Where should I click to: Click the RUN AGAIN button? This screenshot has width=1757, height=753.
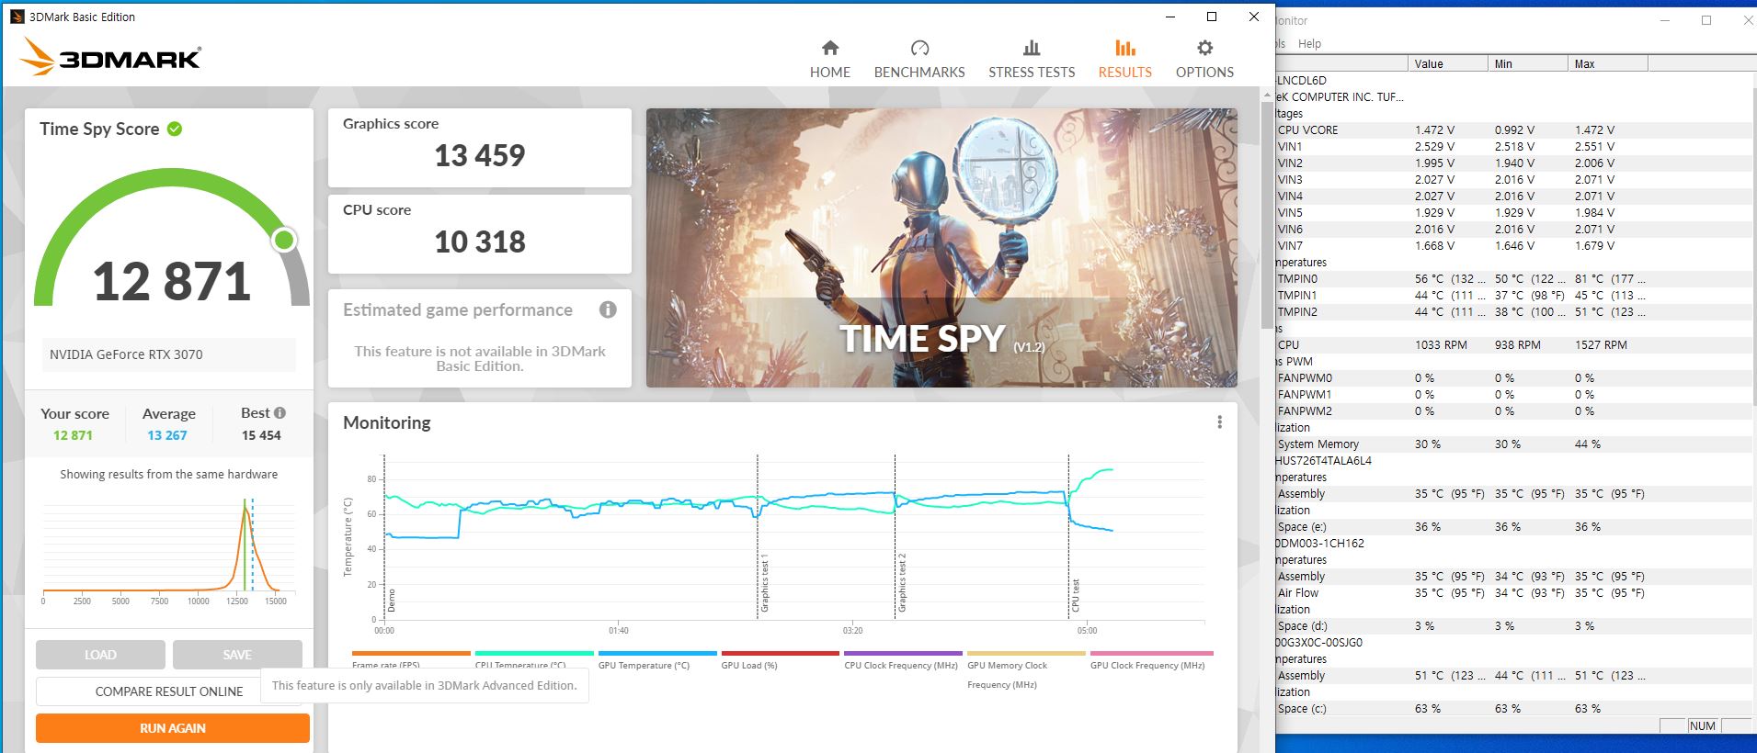click(173, 728)
